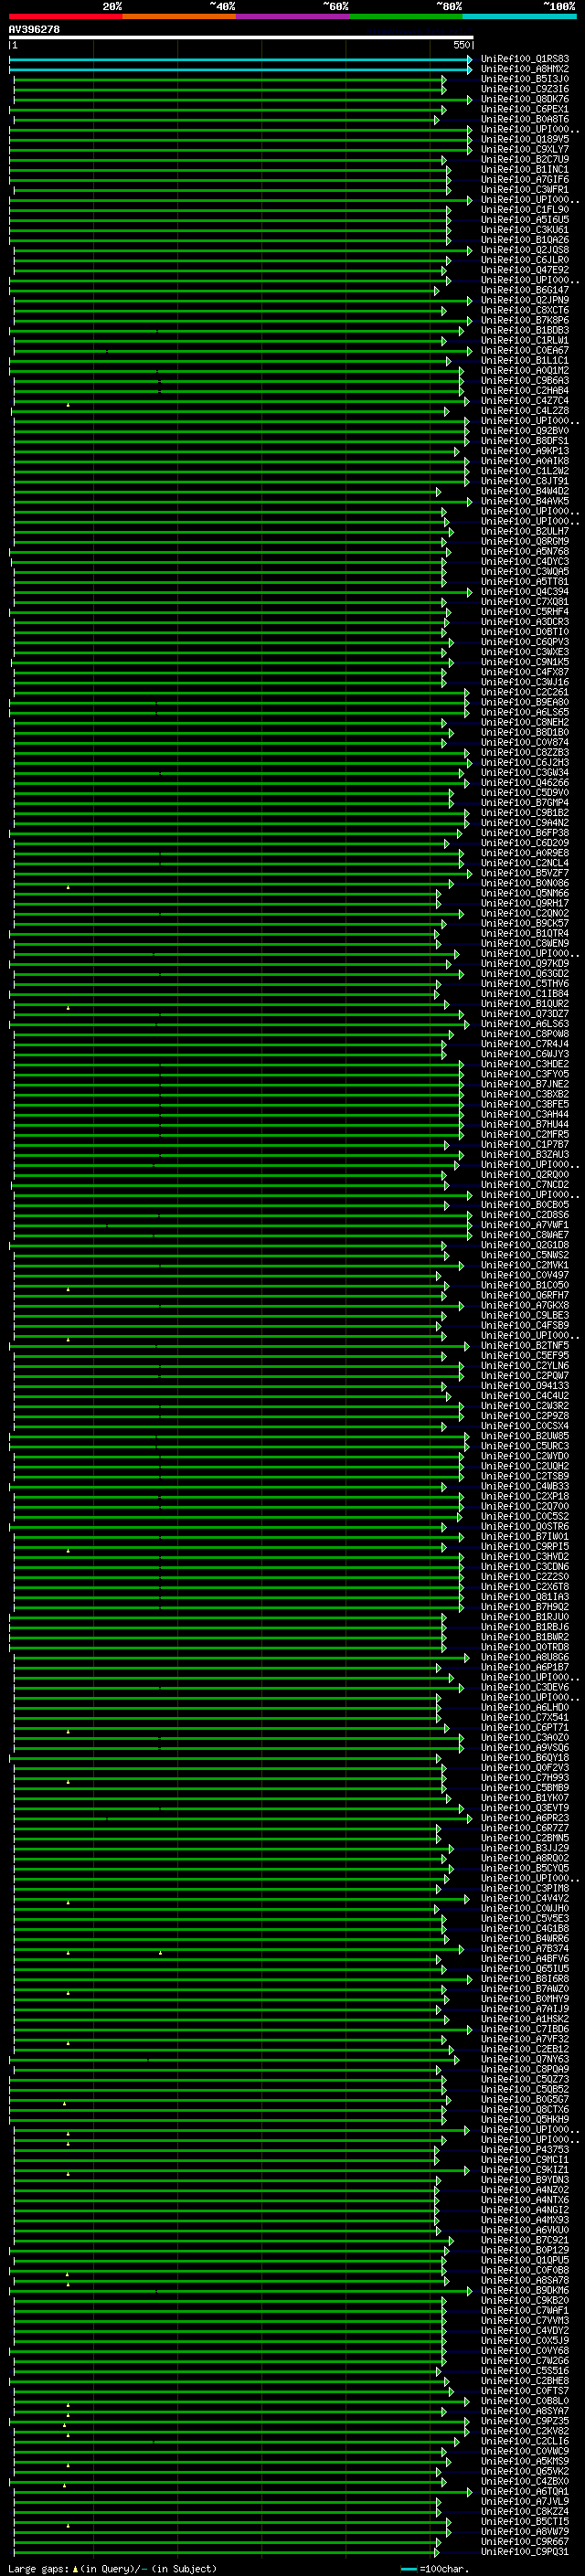Click the UniRef100_C8JT91 entry
The width and height of the screenshot is (585, 2576).
(x=525, y=481)
